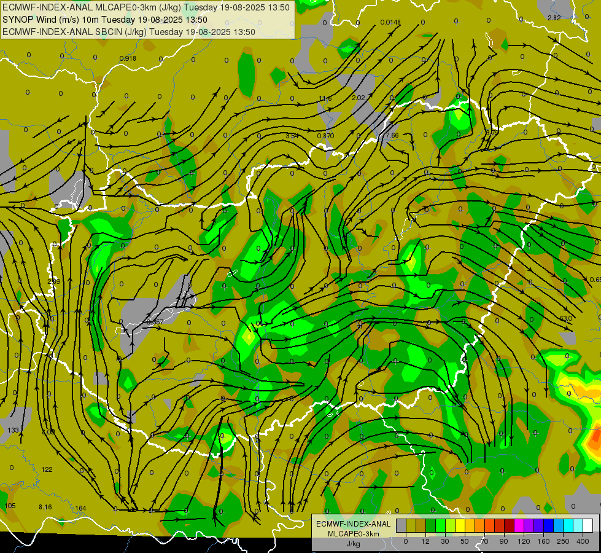601x553 pixels.
Task: Click the map value 2.82
Action: tap(554, 18)
